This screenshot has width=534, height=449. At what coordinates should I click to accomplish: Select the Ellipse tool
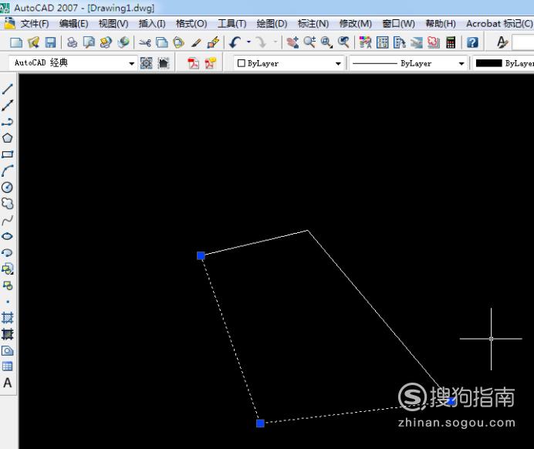(7, 236)
